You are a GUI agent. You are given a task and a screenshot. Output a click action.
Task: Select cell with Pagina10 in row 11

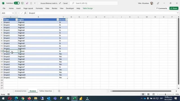(38, 46)
